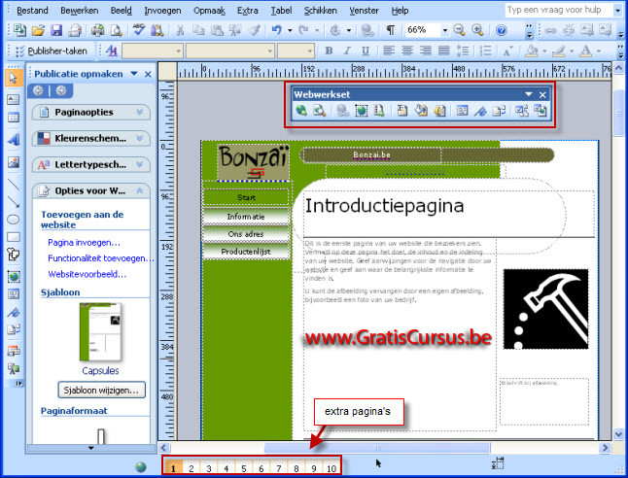Click the Fill Color paint bucket
The width and height of the screenshot is (628, 478).
coord(532,51)
